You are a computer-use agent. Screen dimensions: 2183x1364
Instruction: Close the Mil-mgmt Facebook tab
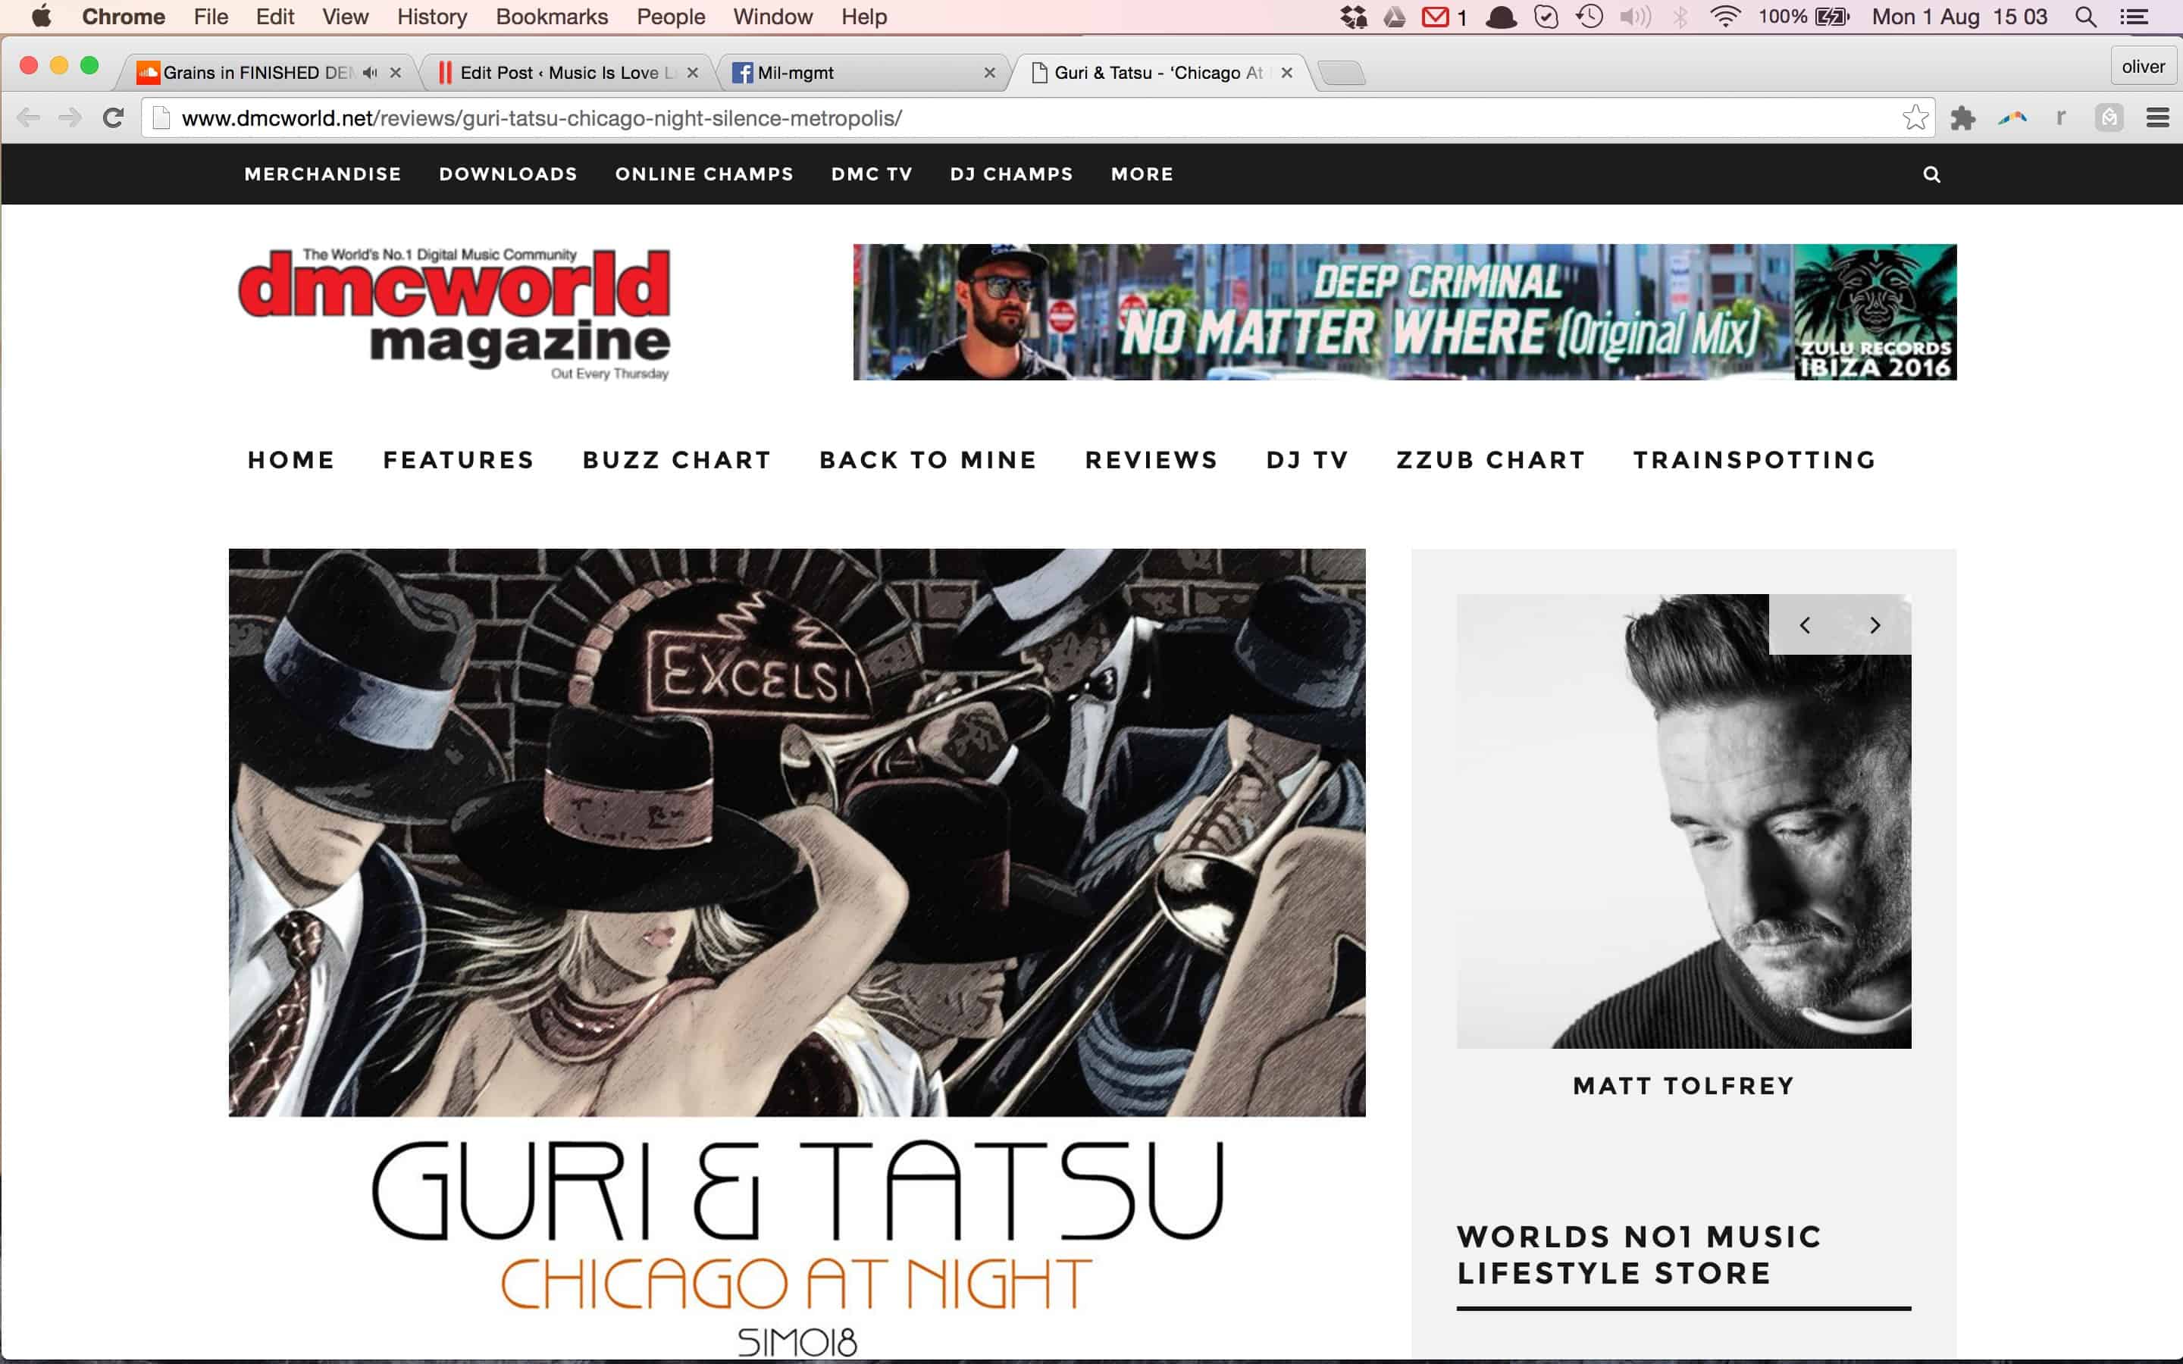(x=990, y=73)
